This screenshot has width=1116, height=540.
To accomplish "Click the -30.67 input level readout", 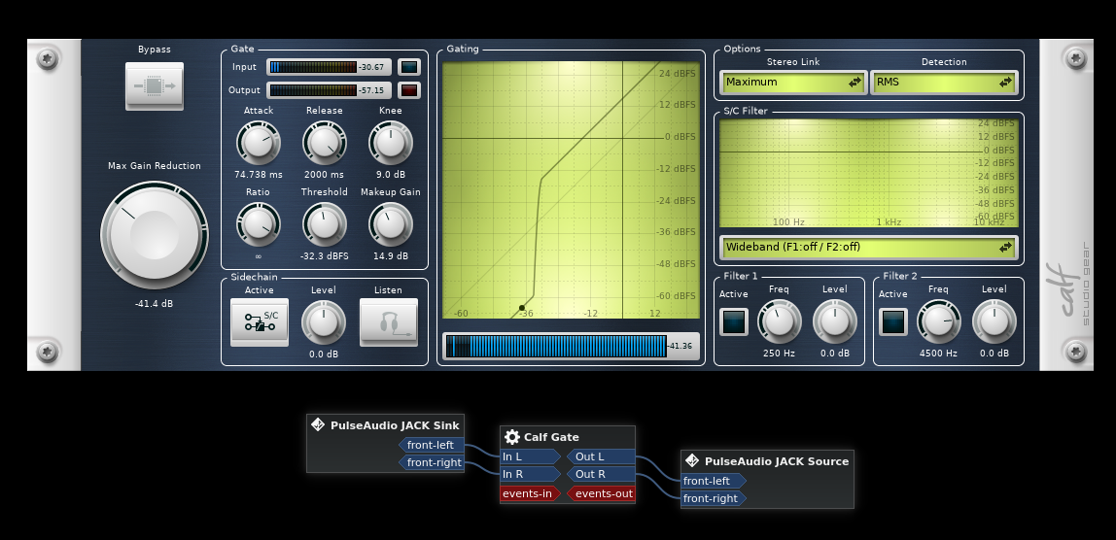I will click(371, 68).
